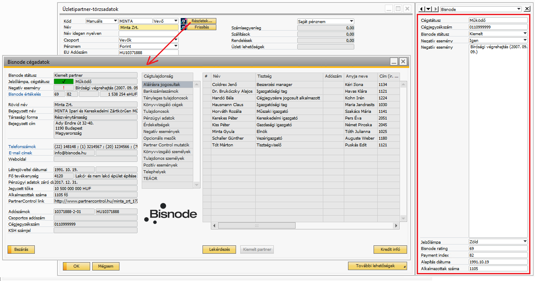
Task: Click the horizontal scrollbar under the signatories table
Action: pos(305,226)
